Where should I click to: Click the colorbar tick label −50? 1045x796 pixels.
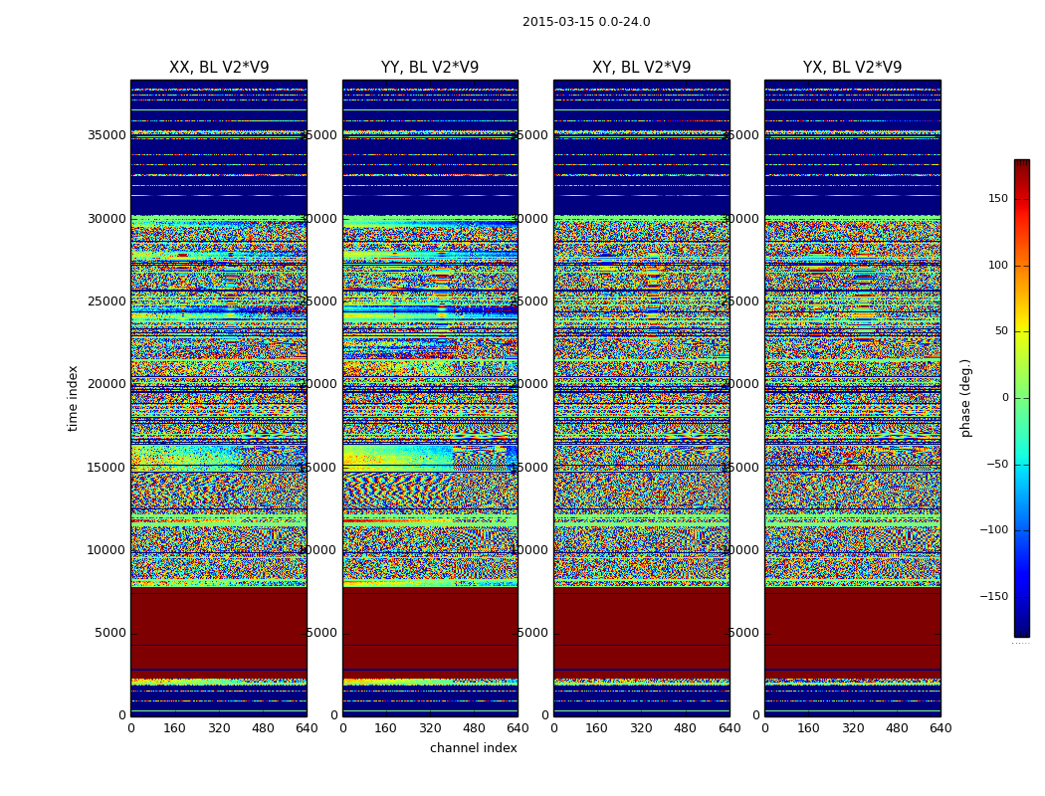997,465
